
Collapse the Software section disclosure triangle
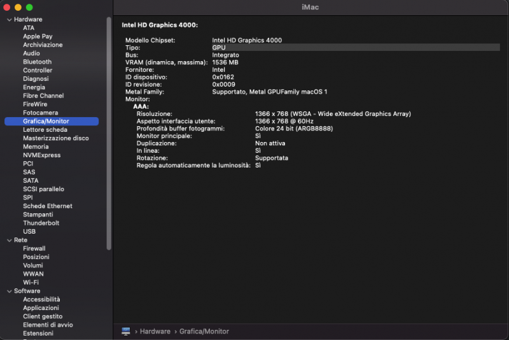[x=8, y=291]
